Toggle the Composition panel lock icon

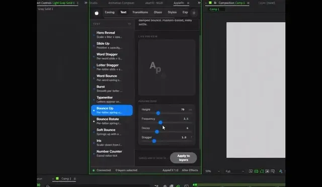tap(215, 3)
